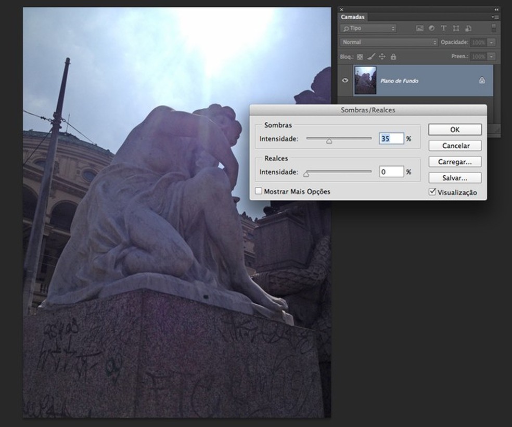Hide the Plano de Fundo layer

click(345, 81)
